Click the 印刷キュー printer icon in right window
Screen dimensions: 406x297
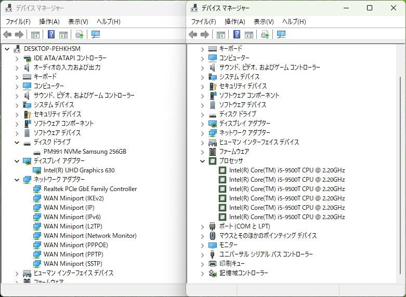(212, 264)
